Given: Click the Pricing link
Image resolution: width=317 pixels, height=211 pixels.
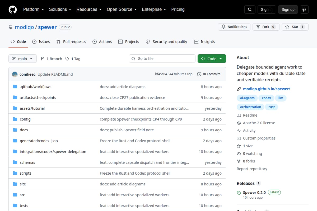Looking at the screenshot, I should pos(178,9).
